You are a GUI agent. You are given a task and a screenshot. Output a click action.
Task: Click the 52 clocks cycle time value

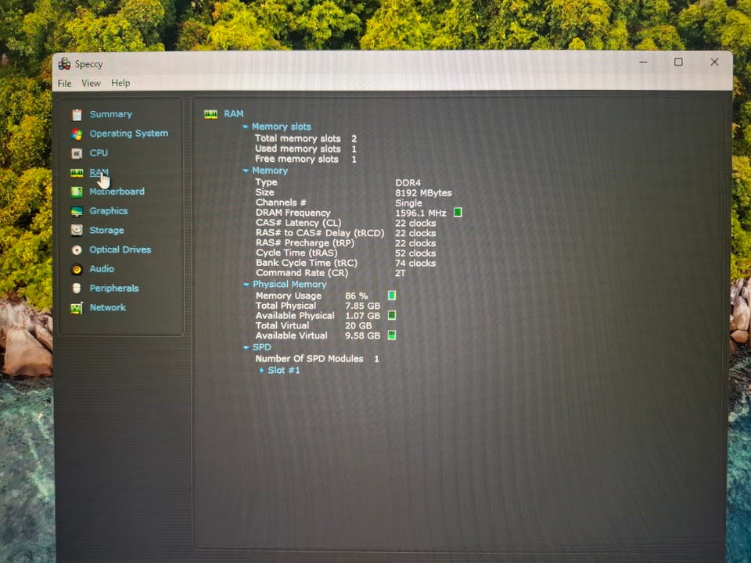(415, 253)
